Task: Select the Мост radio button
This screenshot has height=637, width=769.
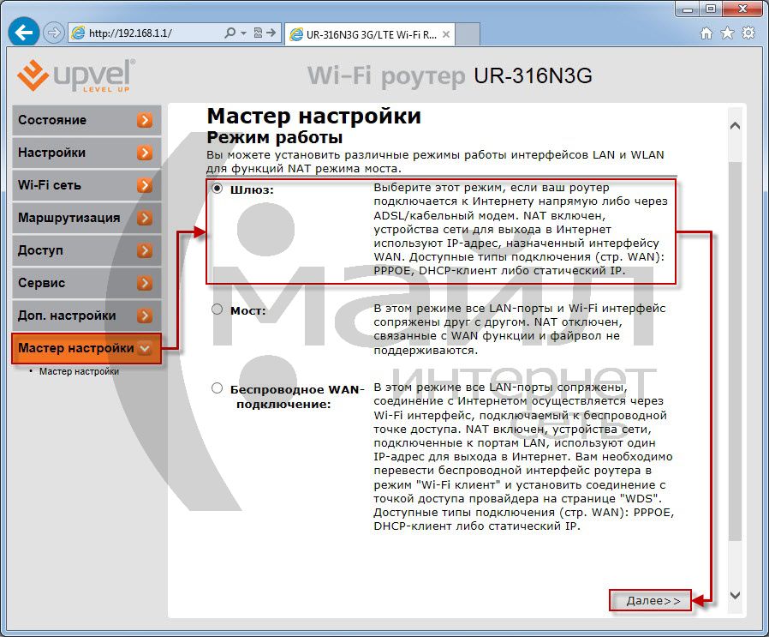Action: click(217, 309)
